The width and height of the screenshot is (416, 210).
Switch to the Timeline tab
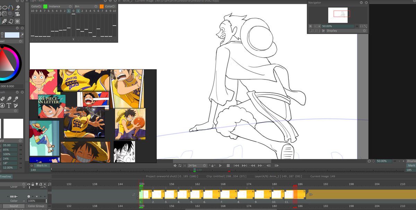click(x=6, y=176)
